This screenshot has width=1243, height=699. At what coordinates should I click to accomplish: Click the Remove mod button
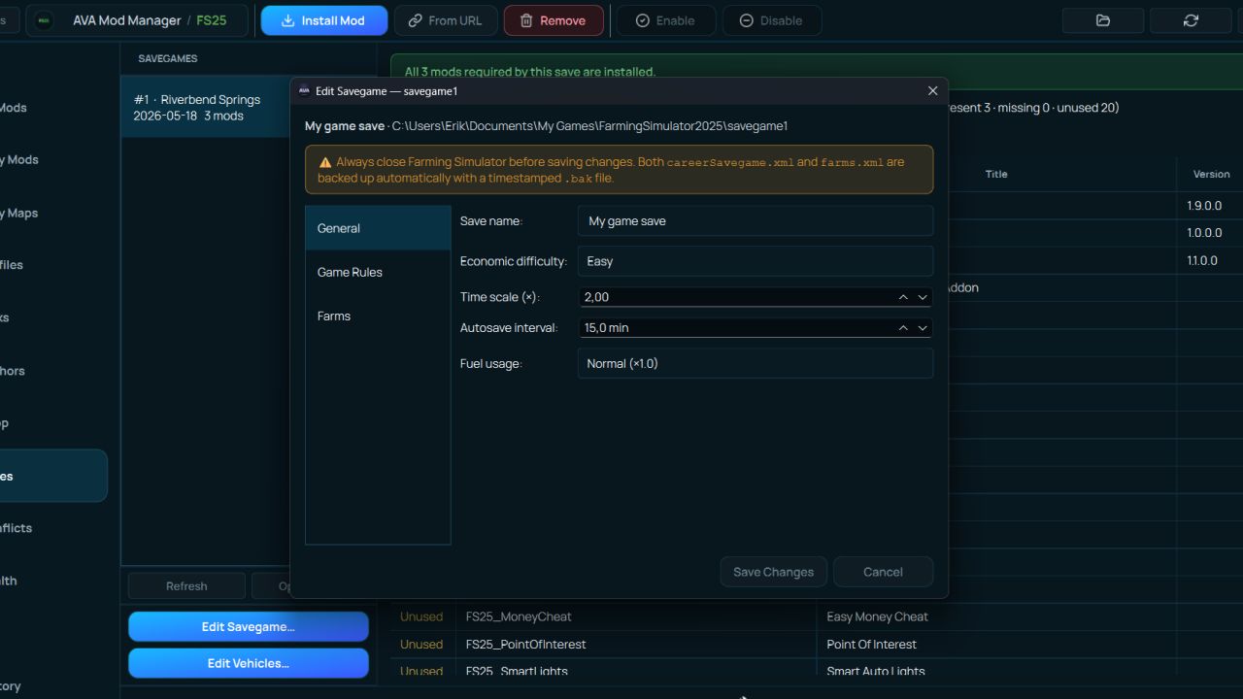coord(554,20)
